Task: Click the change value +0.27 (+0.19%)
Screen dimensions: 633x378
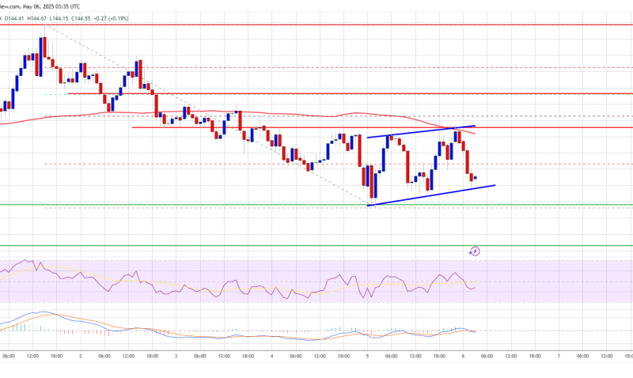Action: pos(111,18)
